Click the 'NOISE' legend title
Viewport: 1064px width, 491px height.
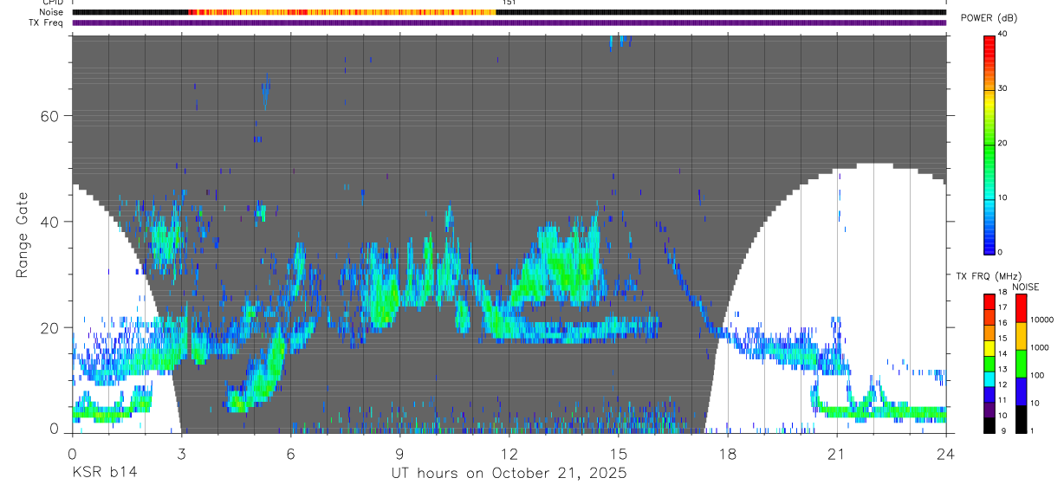1025,287
